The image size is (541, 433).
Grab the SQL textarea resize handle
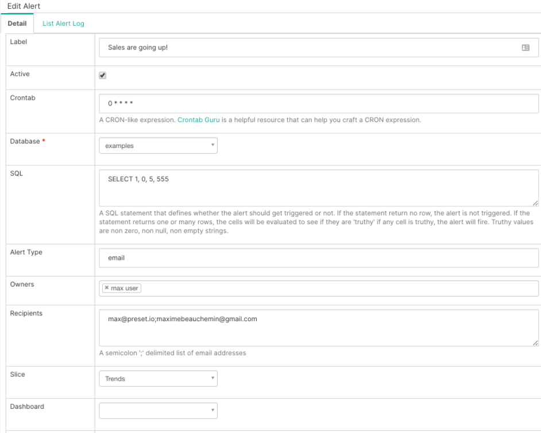(535, 203)
